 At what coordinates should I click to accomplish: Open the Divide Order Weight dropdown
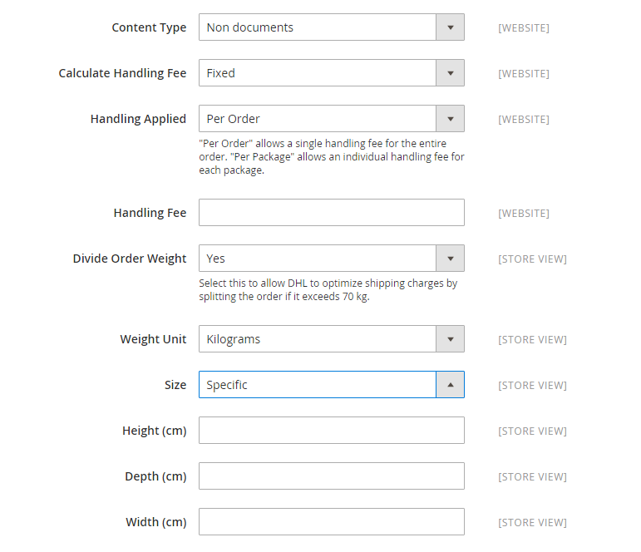[x=332, y=259]
